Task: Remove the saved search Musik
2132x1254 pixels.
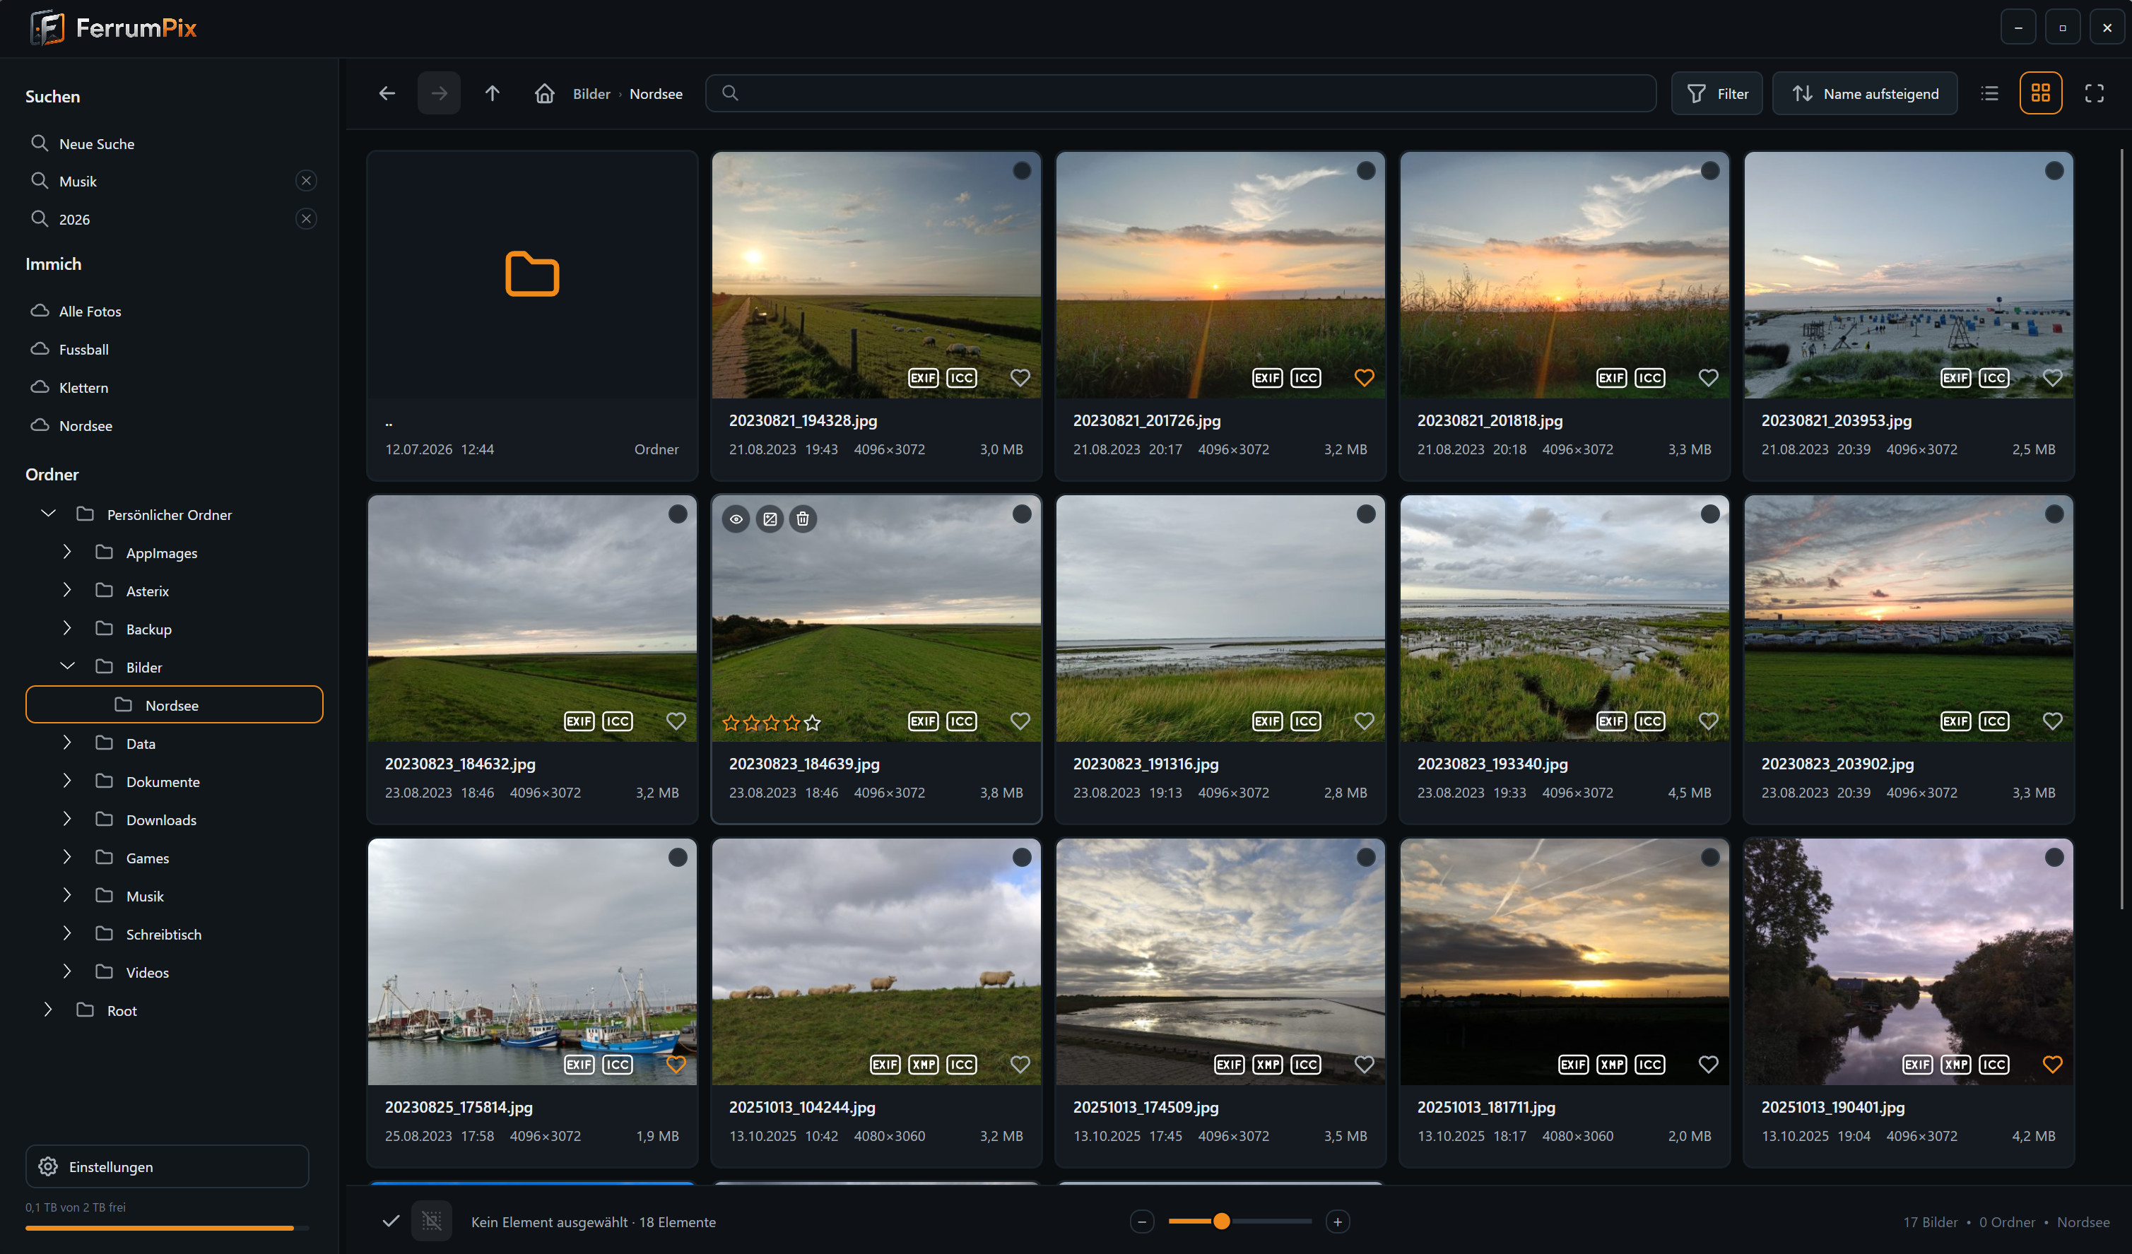Action: point(306,181)
